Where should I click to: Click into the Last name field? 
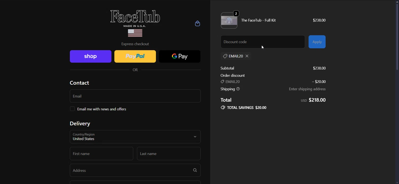point(169,153)
